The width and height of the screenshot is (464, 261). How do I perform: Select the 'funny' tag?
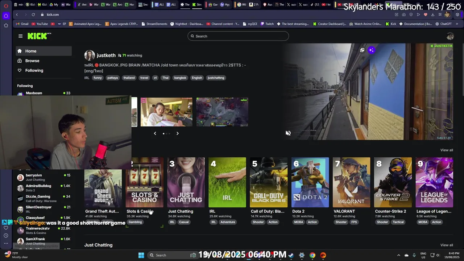pos(98,78)
